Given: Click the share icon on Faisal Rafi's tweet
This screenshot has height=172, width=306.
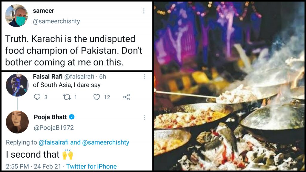Looking at the screenshot, I should point(126,97).
